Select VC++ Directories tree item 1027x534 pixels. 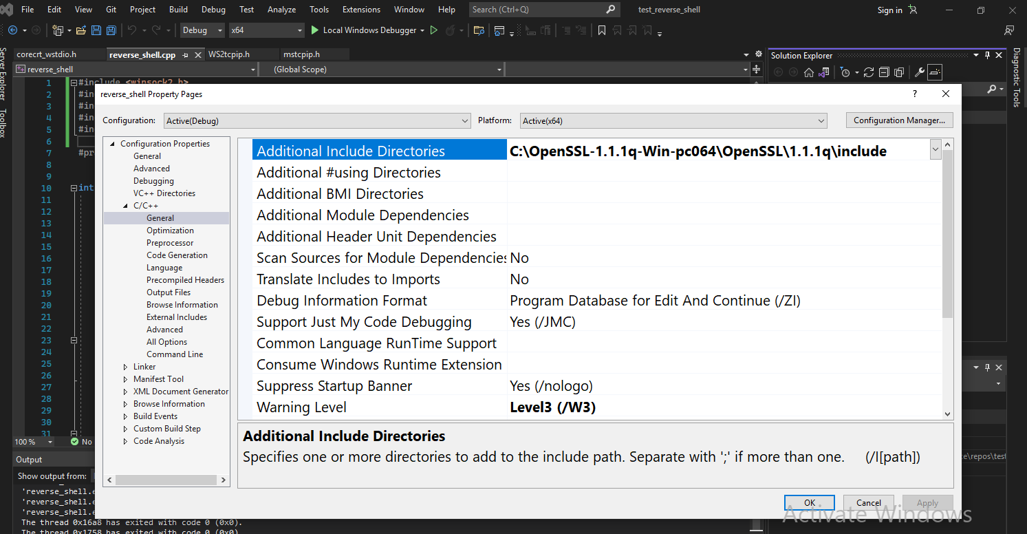click(x=164, y=193)
